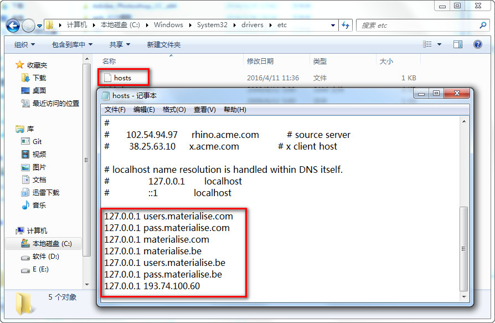Click the Explorer forward arrow button
This screenshot has width=495, height=323.
28,25
